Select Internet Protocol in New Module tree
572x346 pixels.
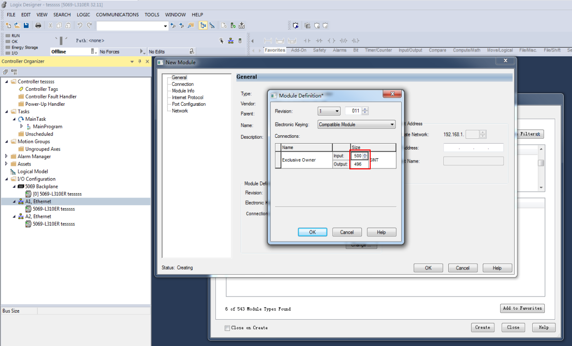coord(187,98)
